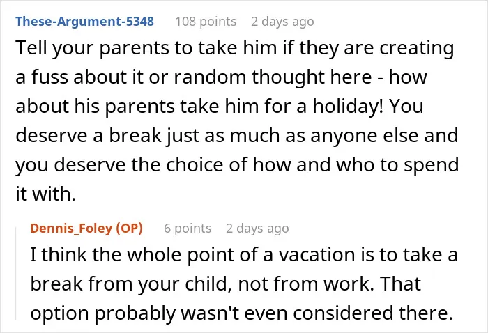488x333 pixels.
Task: Click the phrase 'it with.' ending the comment
Action: pos(46,194)
